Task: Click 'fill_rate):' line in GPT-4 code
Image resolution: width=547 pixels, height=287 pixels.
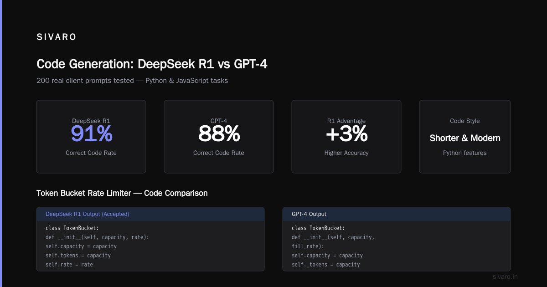Action: click(x=308, y=246)
